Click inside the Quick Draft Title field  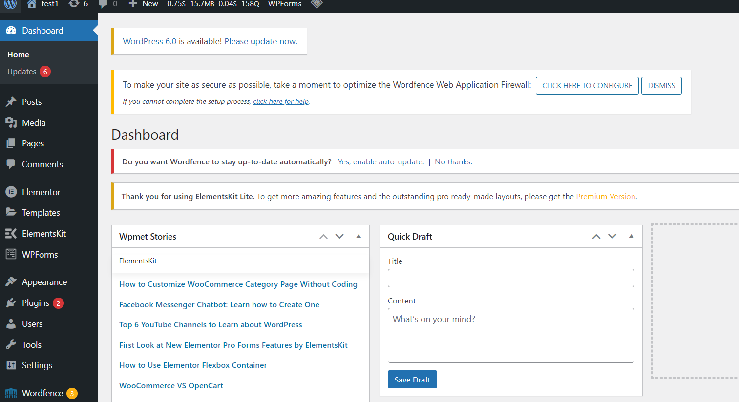pyautogui.click(x=510, y=278)
